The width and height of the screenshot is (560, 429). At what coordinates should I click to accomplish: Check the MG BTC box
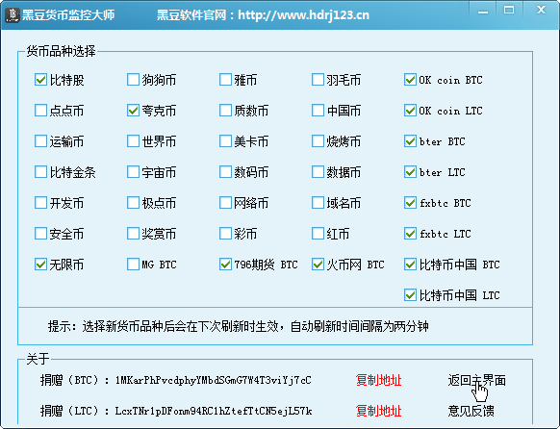point(133,265)
